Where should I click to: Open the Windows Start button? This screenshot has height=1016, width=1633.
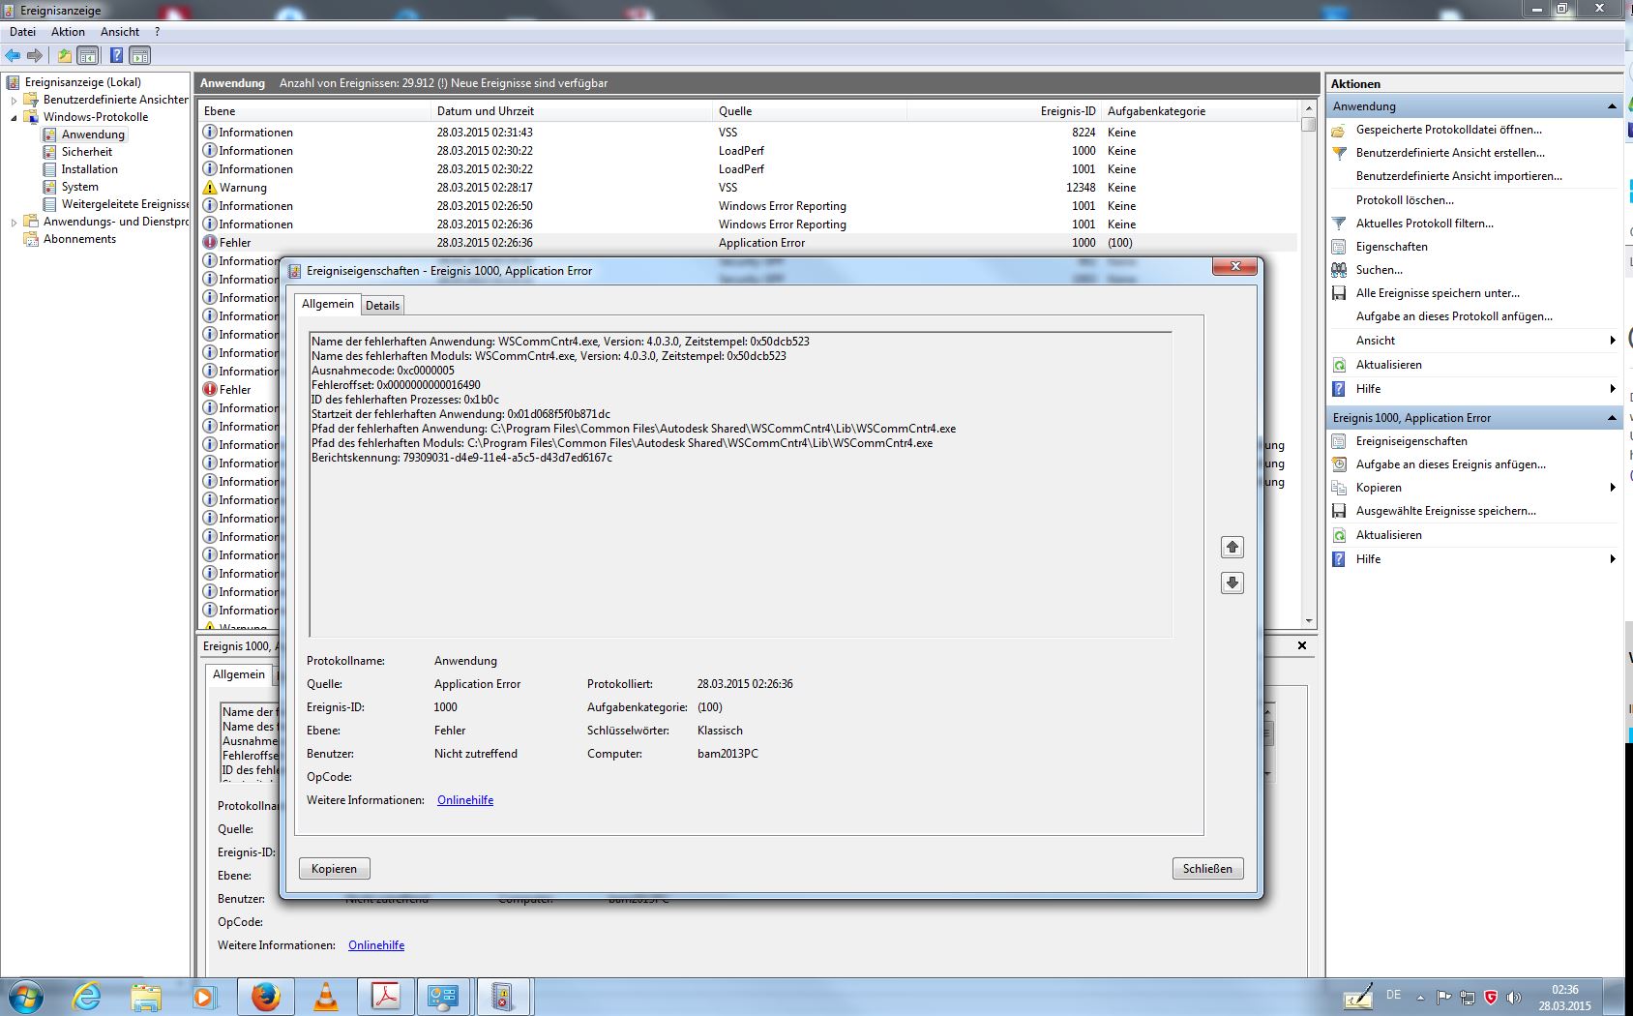coord(26,997)
